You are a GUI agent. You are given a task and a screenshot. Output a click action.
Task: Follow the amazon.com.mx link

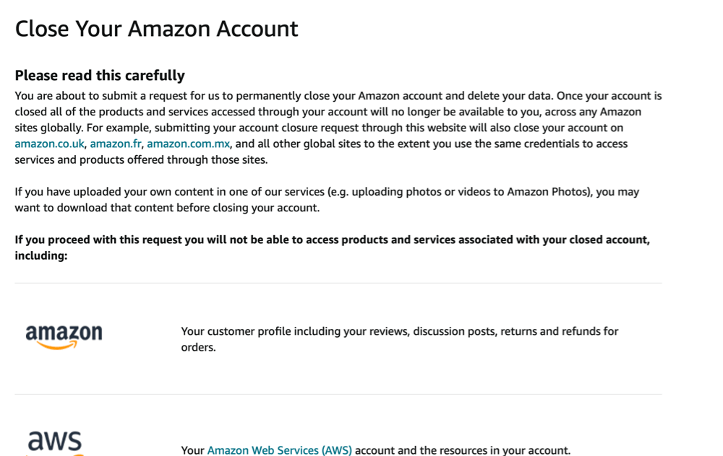tap(188, 144)
